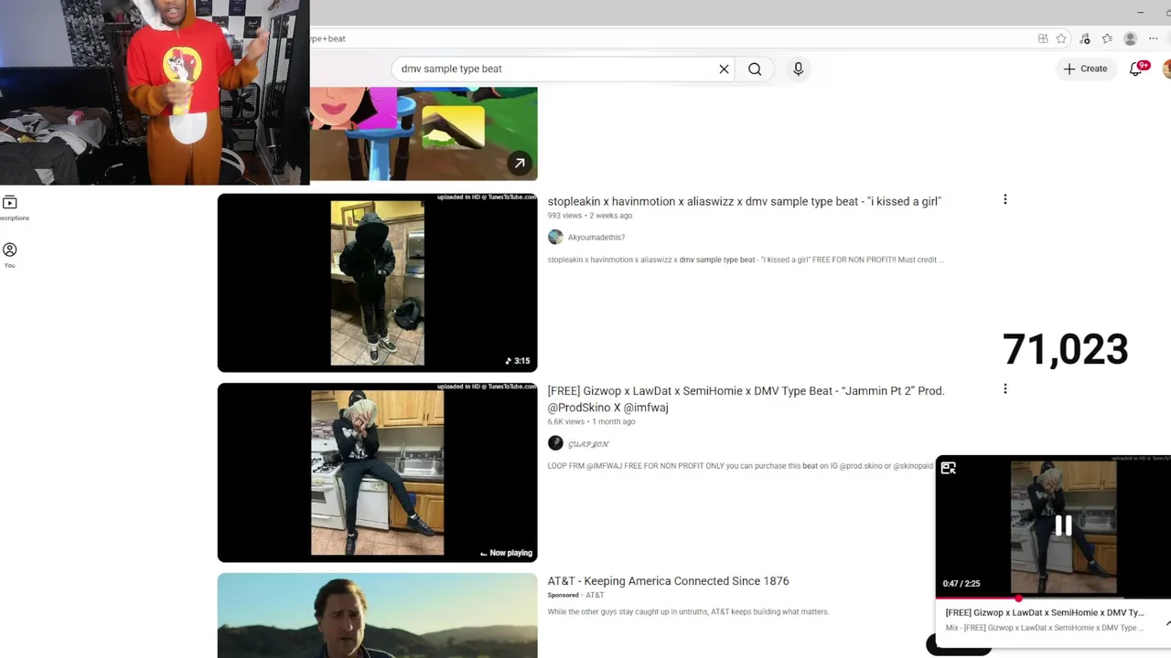Open the browser profile icon
The width and height of the screenshot is (1171, 658).
click(x=1130, y=38)
